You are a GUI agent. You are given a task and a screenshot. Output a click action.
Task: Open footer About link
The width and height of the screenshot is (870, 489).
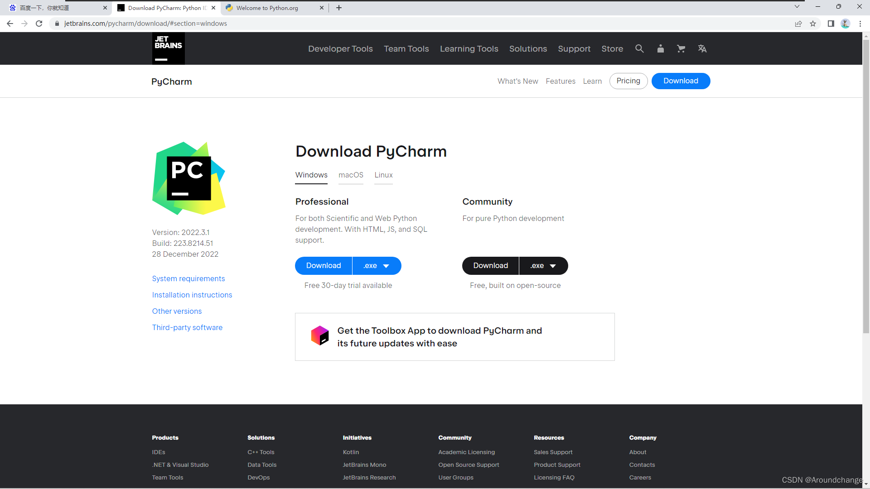[x=638, y=452]
